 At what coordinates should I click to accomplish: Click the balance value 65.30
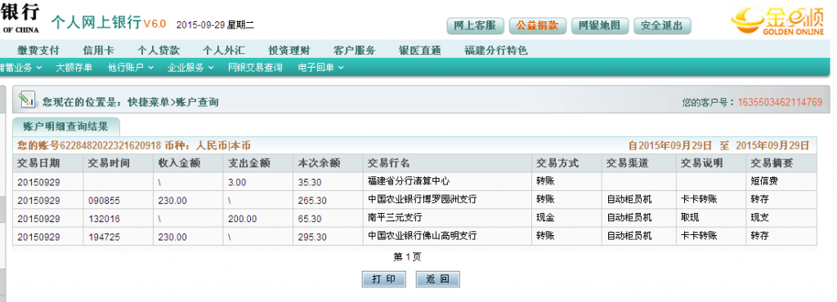310,219
